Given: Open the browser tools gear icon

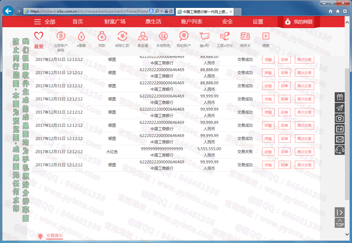Looking at the screenshot, I should point(345,11).
